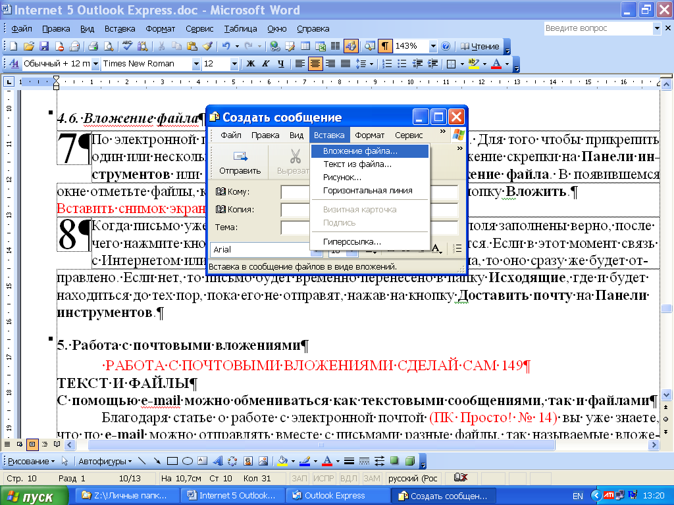Choose Текст из файла... menu entry
Screen dimensions: 674x505
370,164
